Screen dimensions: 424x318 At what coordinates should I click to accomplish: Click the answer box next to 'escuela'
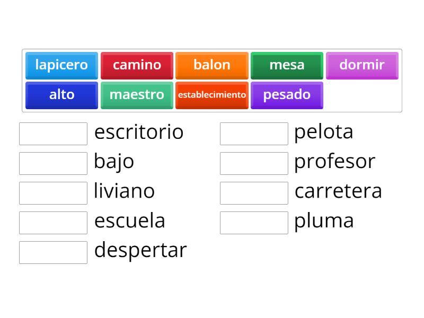tap(53, 223)
